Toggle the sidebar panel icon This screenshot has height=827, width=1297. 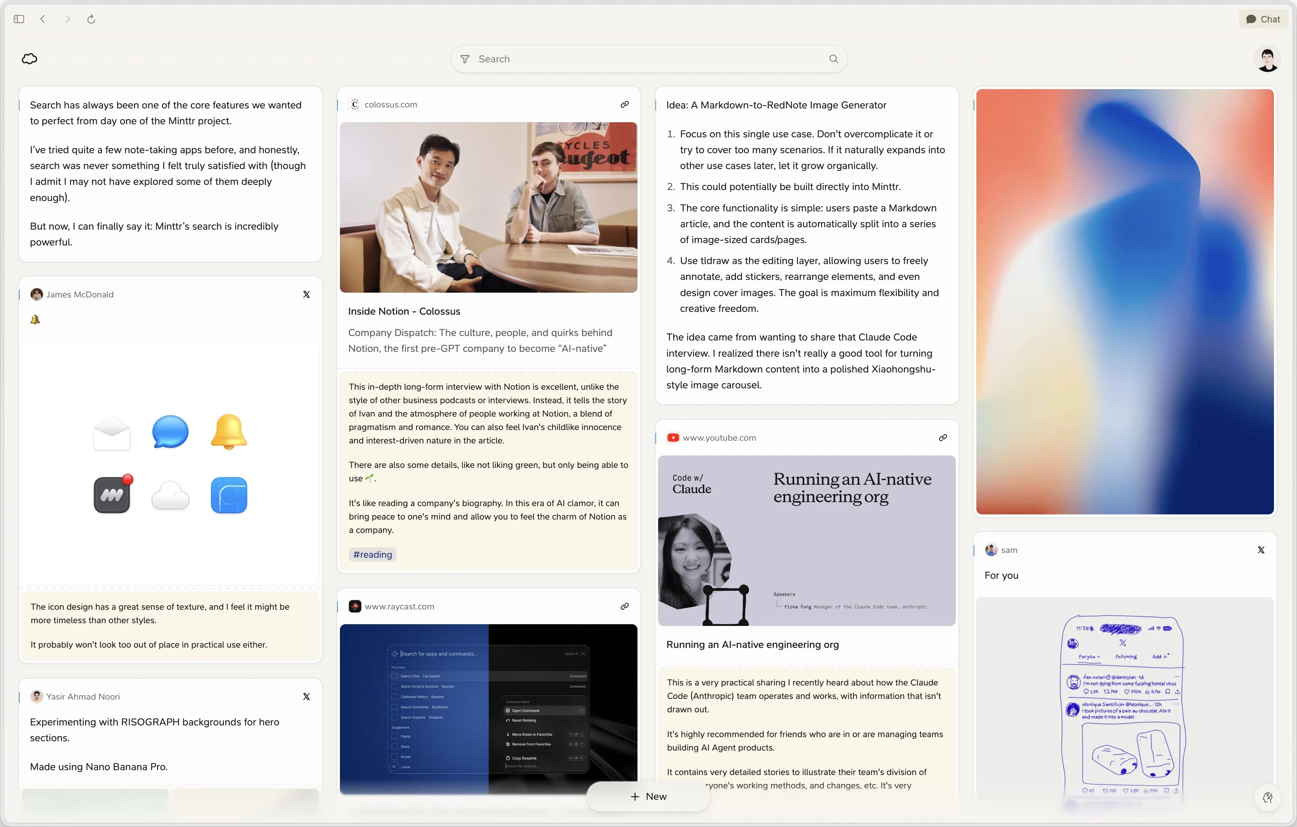pos(19,19)
